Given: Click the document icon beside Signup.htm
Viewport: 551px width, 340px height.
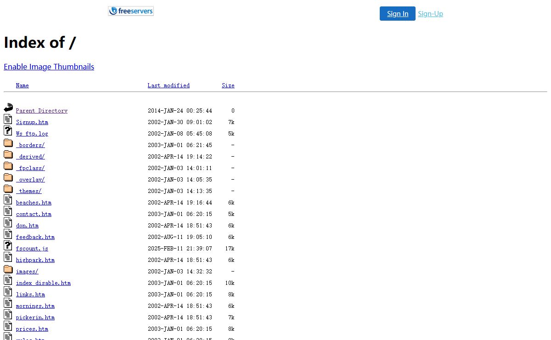Looking at the screenshot, I should (8, 119).
